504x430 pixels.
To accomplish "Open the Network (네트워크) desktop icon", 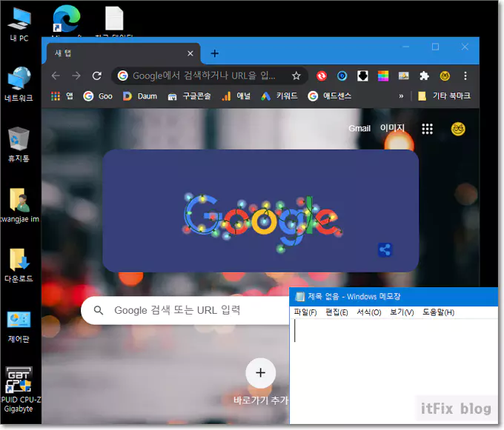I will click(x=19, y=84).
